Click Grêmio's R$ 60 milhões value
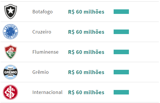Image resolution: width=160 pixels, height=103 pixels. pyautogui.click(x=86, y=72)
